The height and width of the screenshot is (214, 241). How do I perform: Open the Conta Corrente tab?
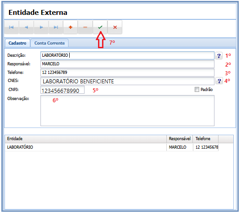pyautogui.click(x=49, y=43)
